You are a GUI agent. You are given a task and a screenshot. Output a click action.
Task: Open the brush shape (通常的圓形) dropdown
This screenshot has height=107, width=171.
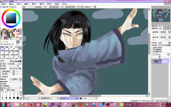pyautogui.click(x=8, y=71)
